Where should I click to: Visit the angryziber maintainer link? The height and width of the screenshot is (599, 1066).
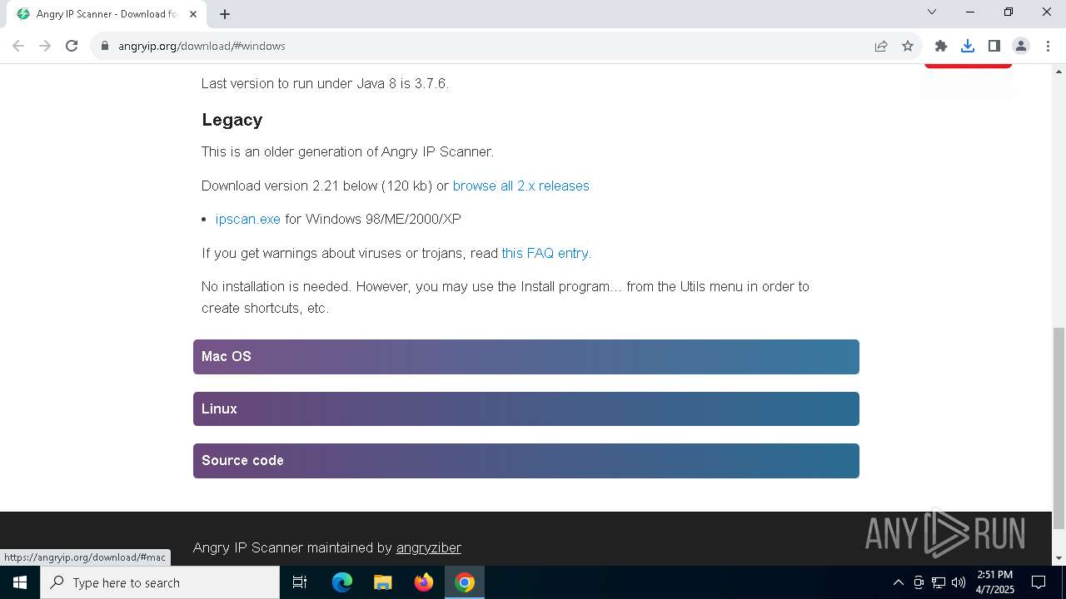tap(429, 547)
